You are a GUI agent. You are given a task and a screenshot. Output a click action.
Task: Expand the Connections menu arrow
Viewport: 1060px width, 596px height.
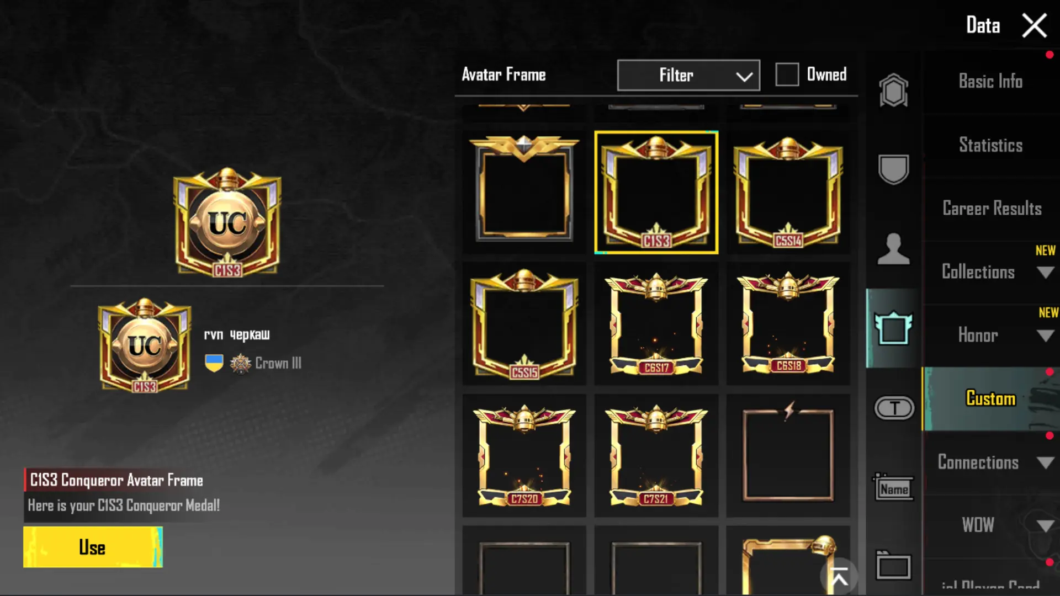click(x=1045, y=462)
